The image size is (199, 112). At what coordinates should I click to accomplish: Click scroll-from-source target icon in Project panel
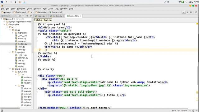(20, 16)
